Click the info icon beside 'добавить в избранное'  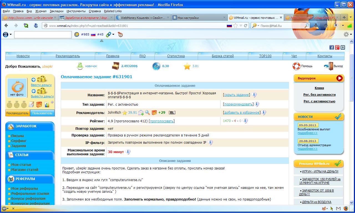[x=264, y=113]
